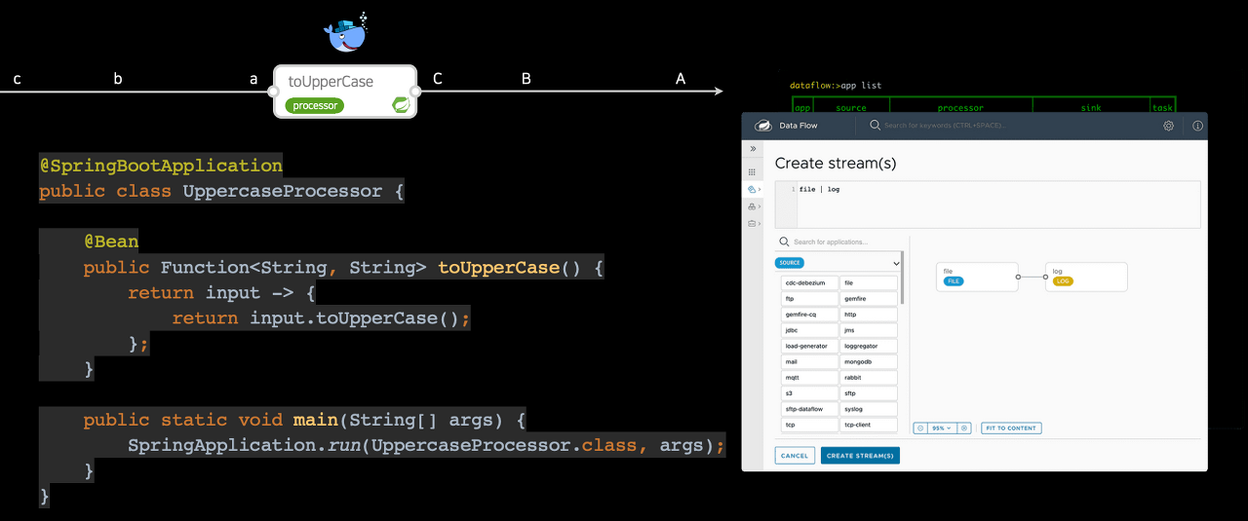The height and width of the screenshot is (521, 1248).
Task: Click CREATE STREAM(S) button
Action: click(x=860, y=456)
